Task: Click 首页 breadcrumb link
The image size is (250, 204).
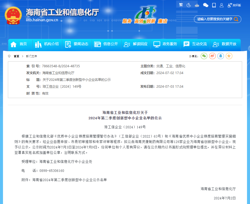Action: [17, 56]
